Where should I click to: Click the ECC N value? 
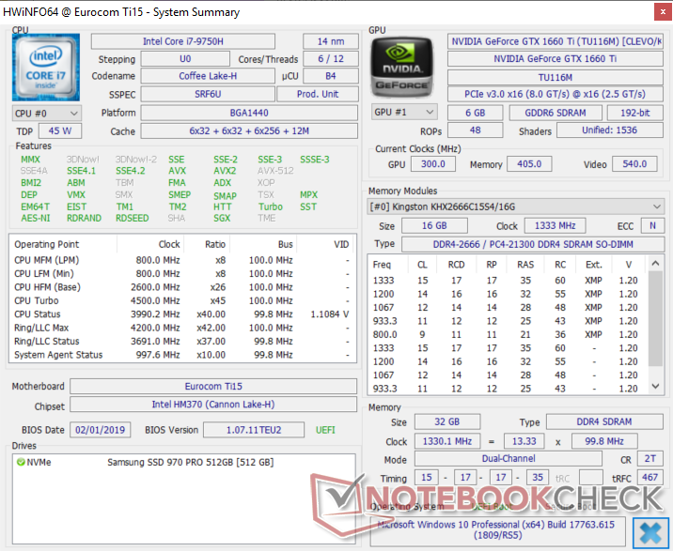coord(652,225)
